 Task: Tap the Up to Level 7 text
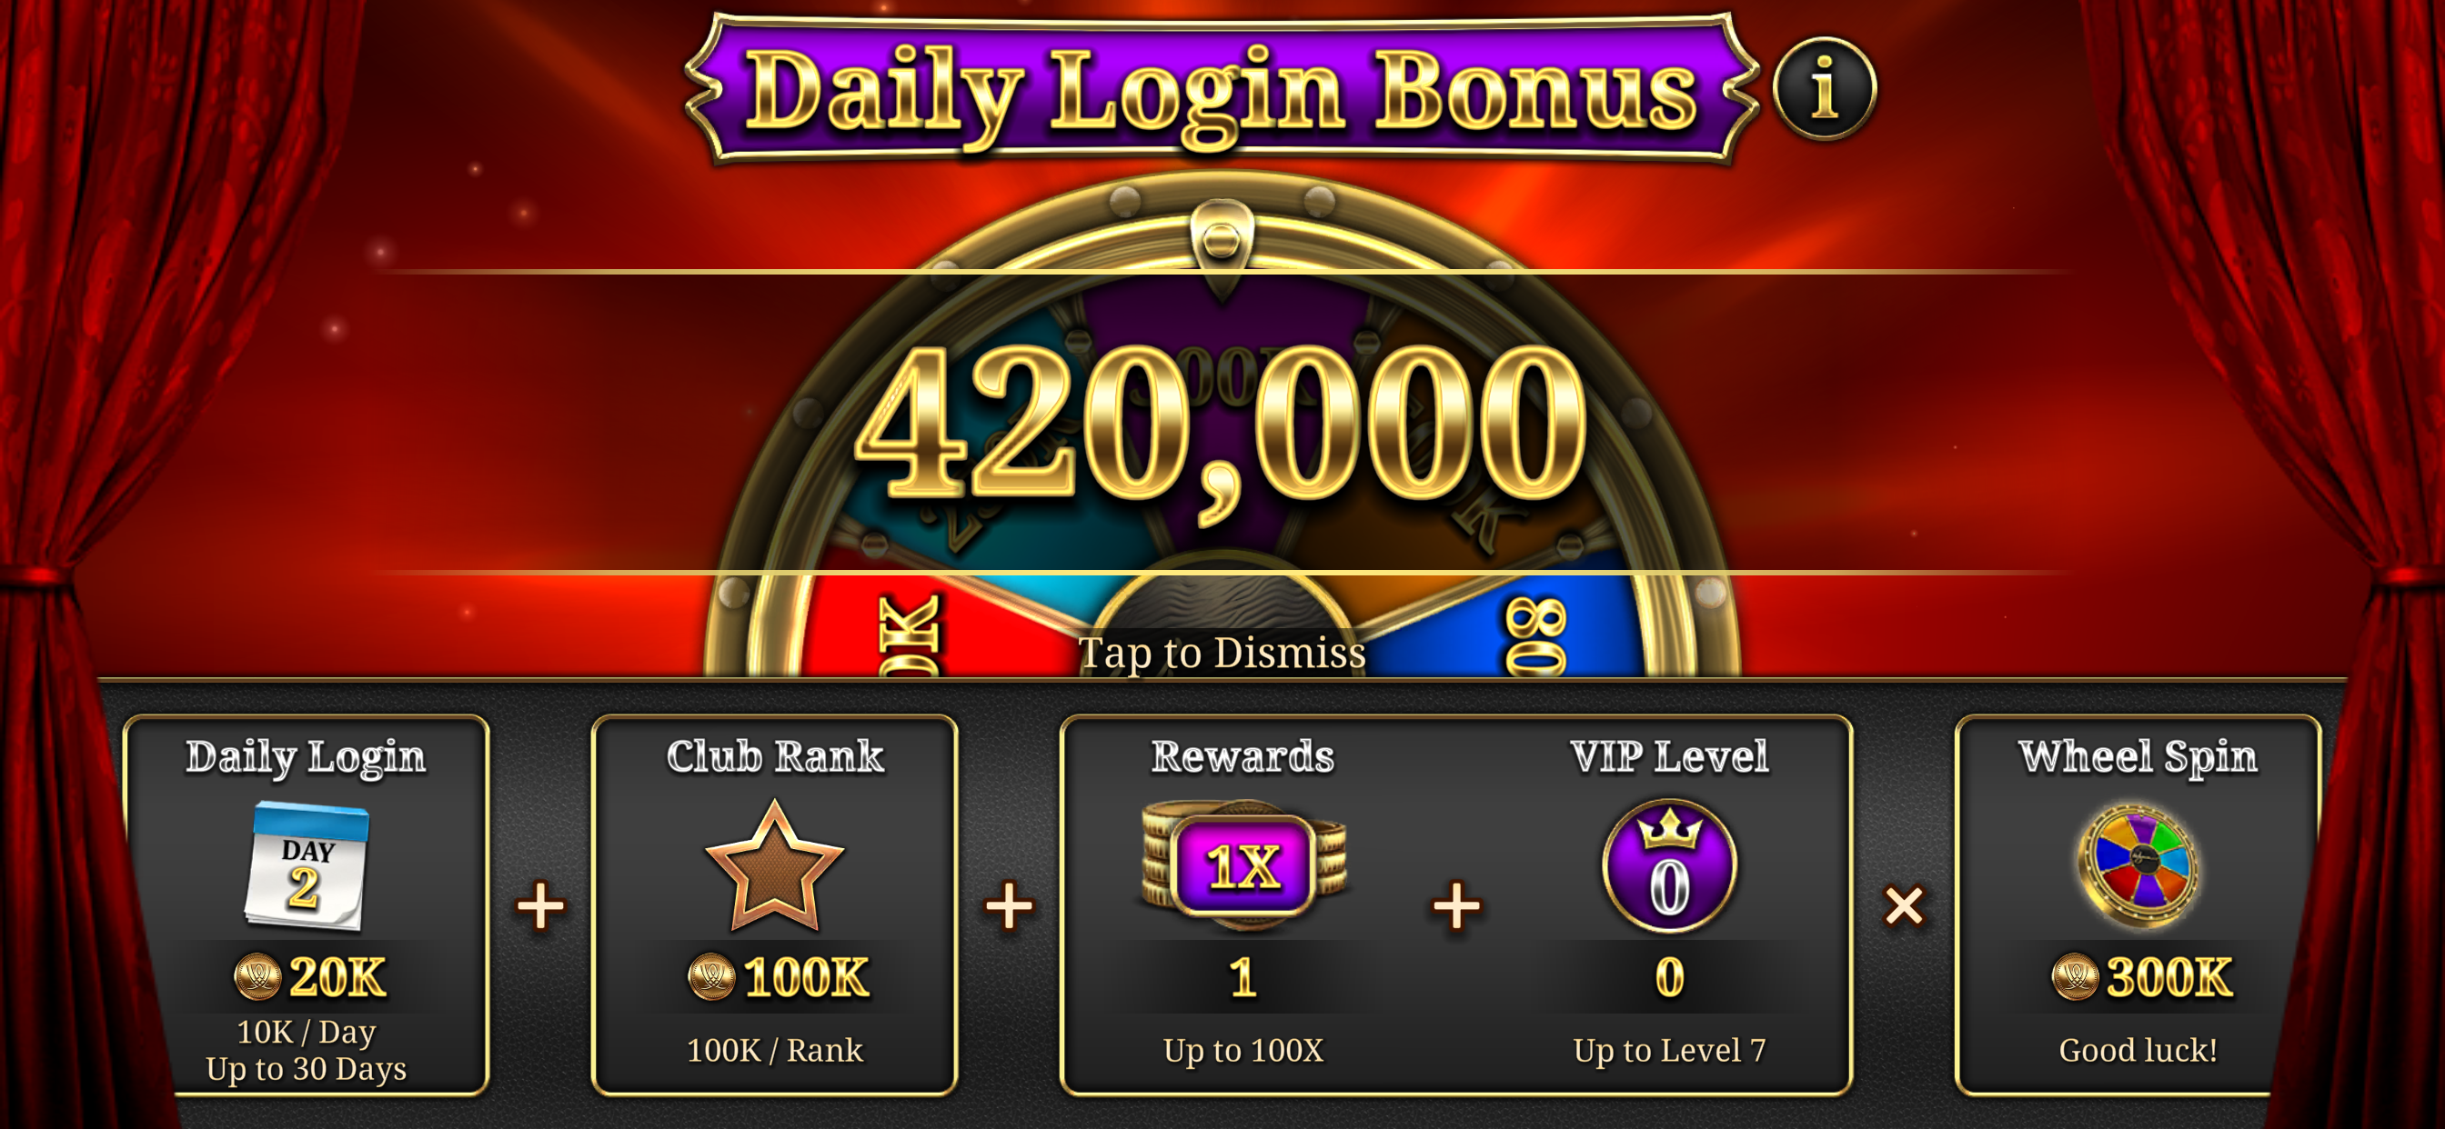pyautogui.click(x=1669, y=1050)
